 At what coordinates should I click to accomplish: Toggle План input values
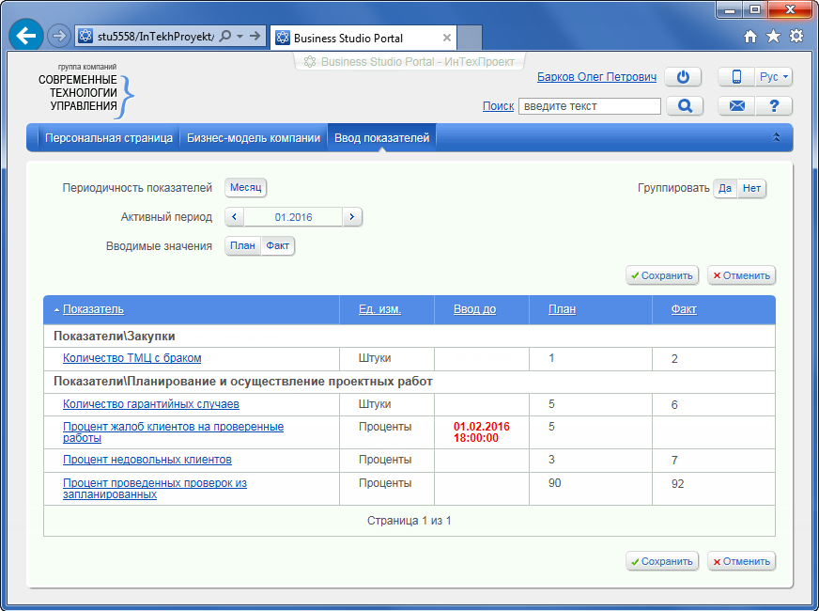coord(242,246)
